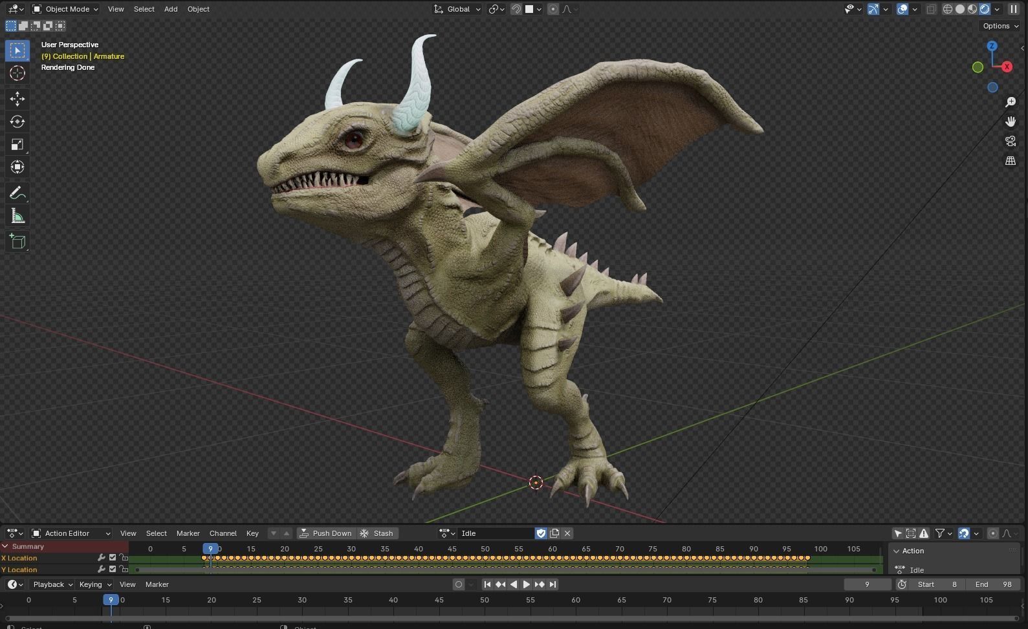Open Action Editor Channel menu
1028x629 pixels.
pyautogui.click(x=223, y=533)
